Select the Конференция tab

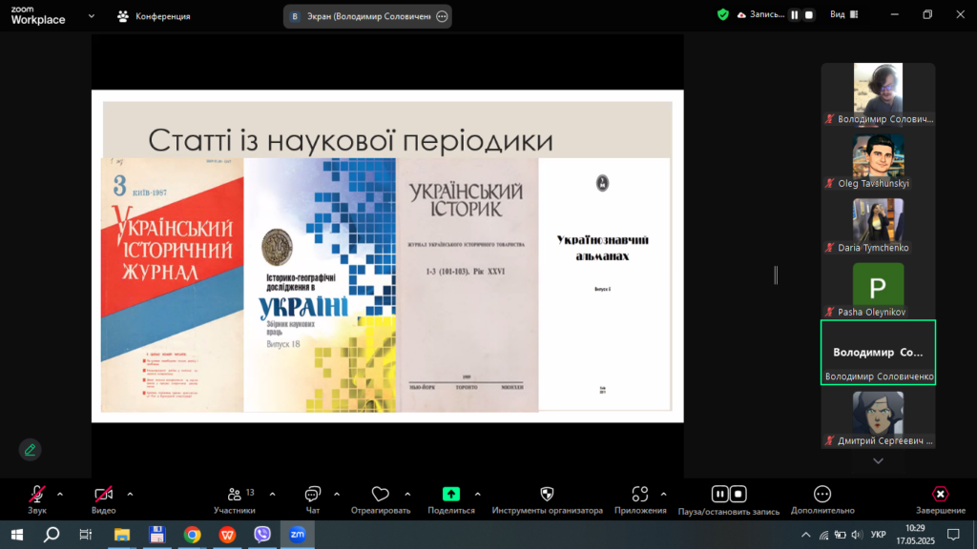coord(153,16)
